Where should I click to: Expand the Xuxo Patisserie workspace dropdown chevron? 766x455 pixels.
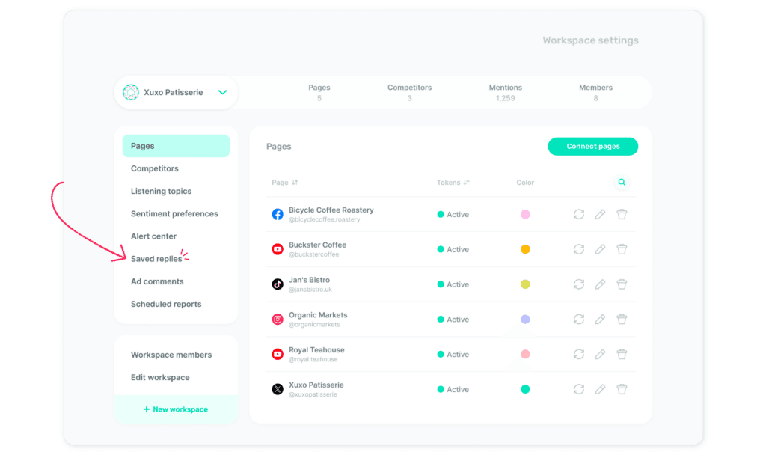[x=223, y=92]
